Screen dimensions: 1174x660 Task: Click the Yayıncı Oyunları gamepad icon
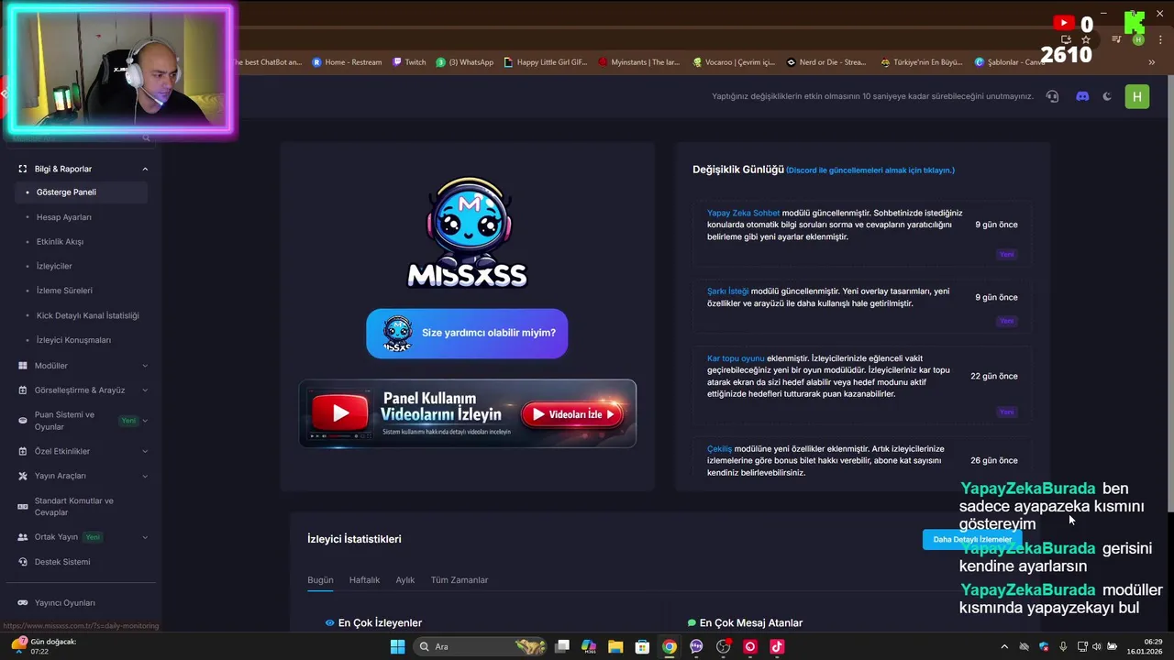point(23,603)
